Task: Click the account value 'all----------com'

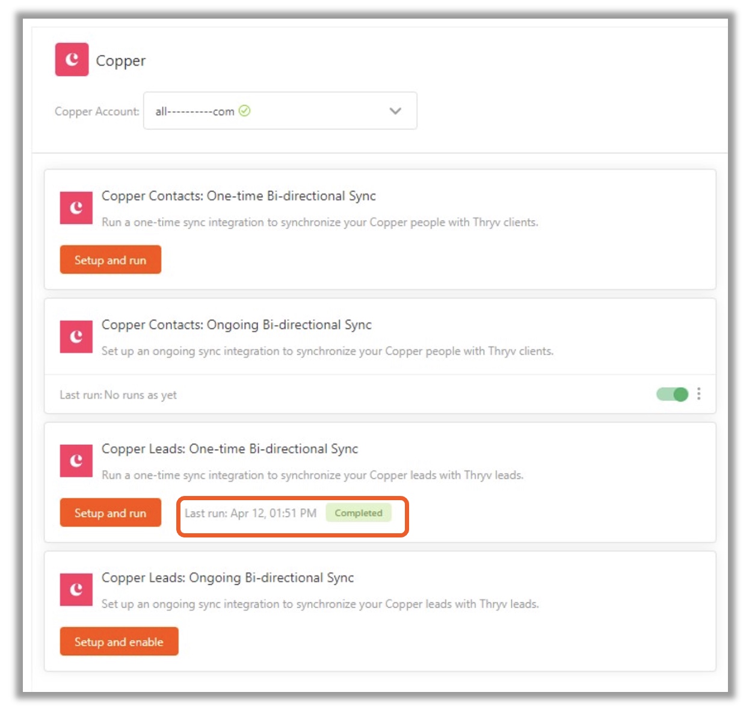Action: click(195, 111)
